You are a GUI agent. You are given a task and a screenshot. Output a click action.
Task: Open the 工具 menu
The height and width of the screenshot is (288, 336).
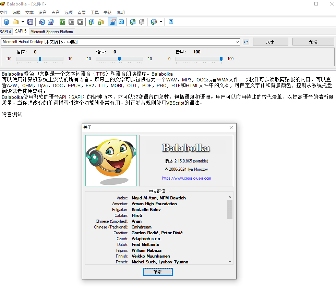pyautogui.click(x=95, y=12)
